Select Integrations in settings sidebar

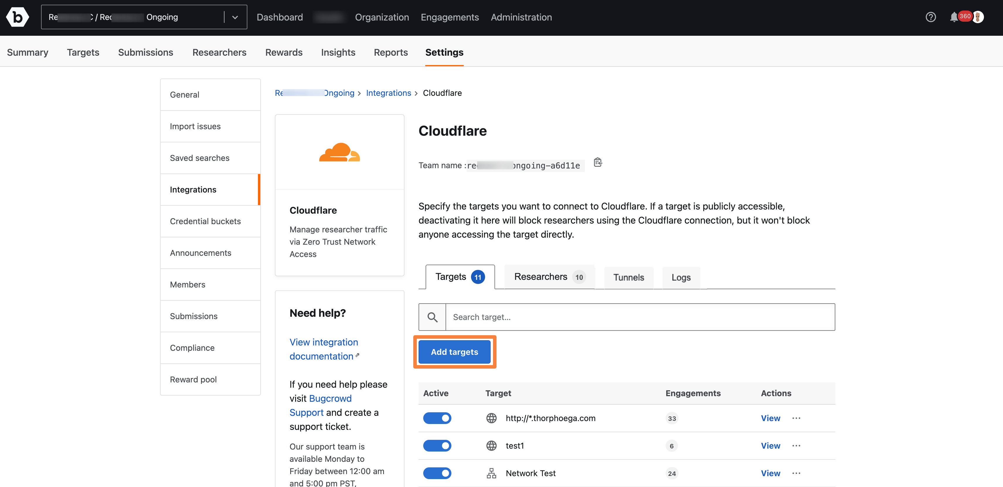(x=210, y=190)
